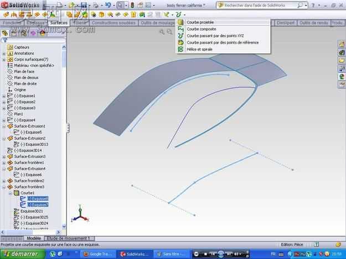Switch to Google Tra... taskbar window
The height and width of the screenshot is (259, 346).
coord(98,254)
